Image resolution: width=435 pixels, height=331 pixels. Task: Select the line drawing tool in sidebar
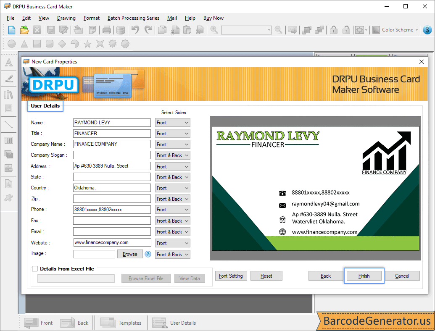(9, 124)
